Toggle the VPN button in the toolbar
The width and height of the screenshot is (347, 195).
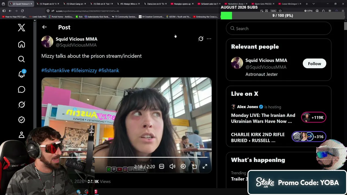pos(308,11)
